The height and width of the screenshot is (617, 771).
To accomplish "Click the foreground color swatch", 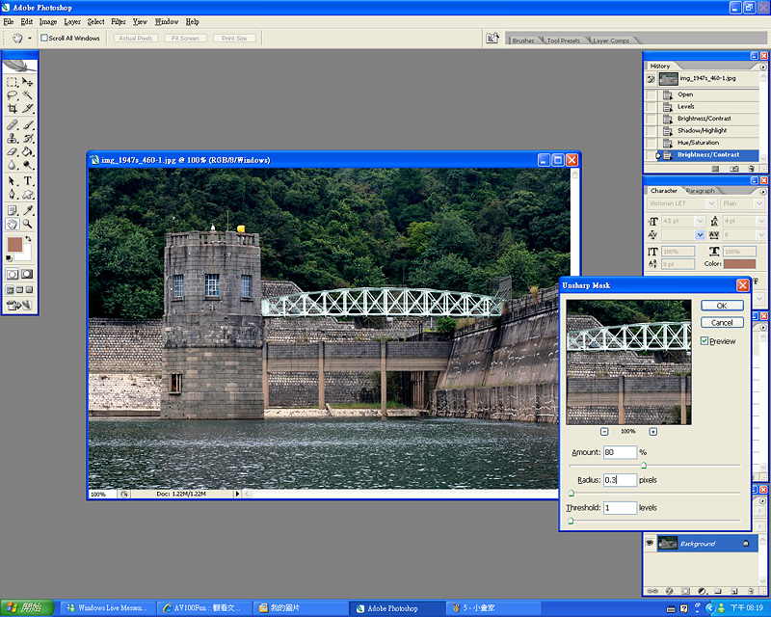I will (14, 246).
